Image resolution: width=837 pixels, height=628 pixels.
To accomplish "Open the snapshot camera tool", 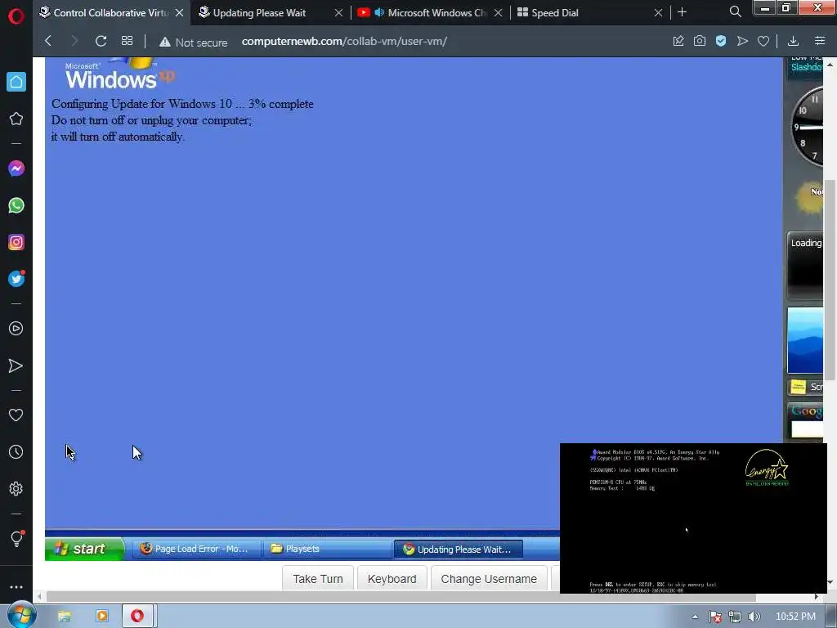I will 700,41.
